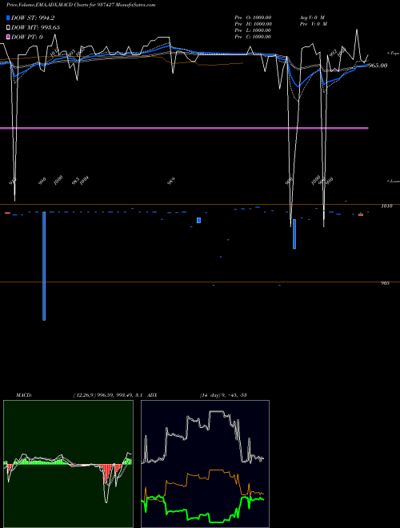This screenshot has width=400, height=528.
Task: Click the 905 price level label
Action: tap(385, 283)
